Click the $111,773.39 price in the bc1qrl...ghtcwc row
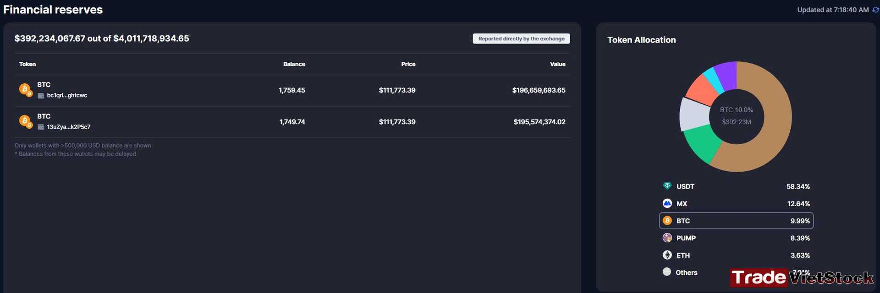The width and height of the screenshot is (880, 293). pyautogui.click(x=397, y=90)
